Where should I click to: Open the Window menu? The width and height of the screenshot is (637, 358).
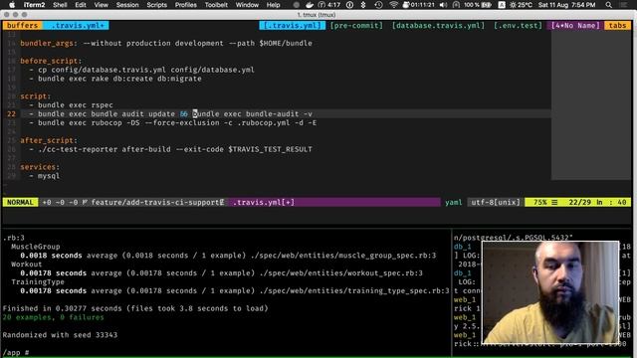[247, 5]
